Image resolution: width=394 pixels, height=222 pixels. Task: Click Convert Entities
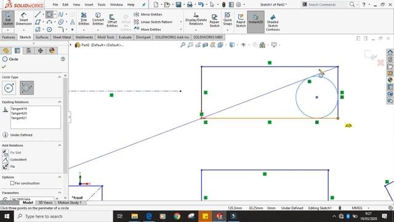(98, 19)
